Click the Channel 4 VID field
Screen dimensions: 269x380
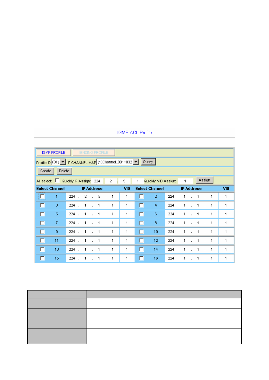[226, 205]
